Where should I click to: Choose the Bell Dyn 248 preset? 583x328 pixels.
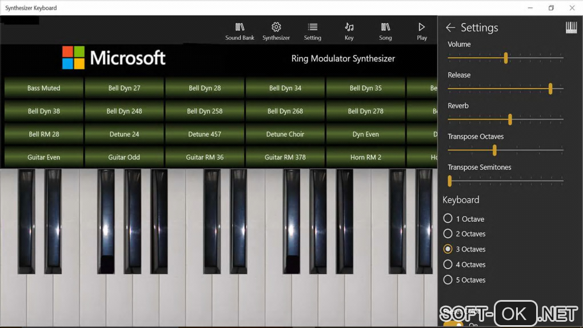coord(124,111)
